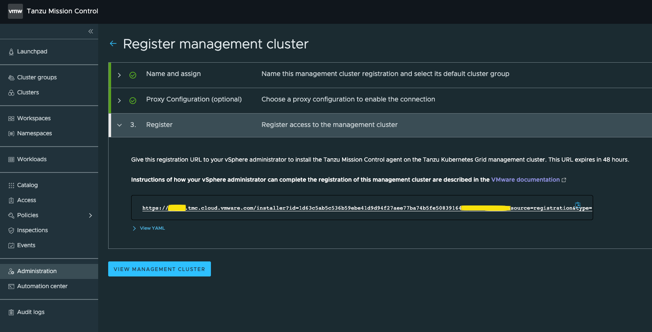The width and height of the screenshot is (652, 332).
Task: Open the Inspections page
Action: click(x=31, y=230)
